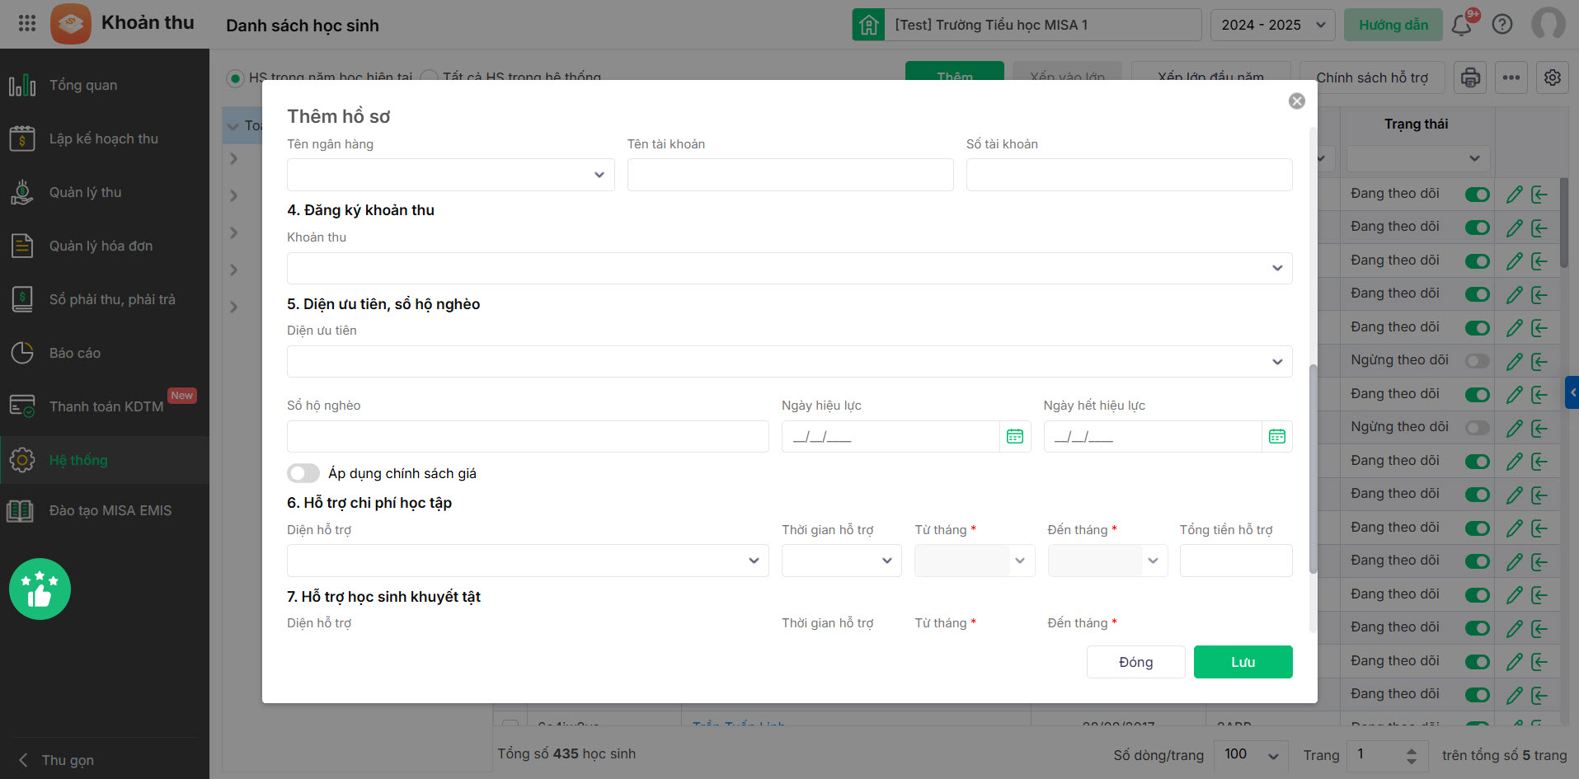Click the notification bell icon
Viewport: 1579px width, 779px height.
pos(1462,25)
